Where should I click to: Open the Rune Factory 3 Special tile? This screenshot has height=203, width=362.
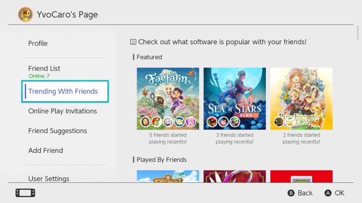[x=301, y=99]
